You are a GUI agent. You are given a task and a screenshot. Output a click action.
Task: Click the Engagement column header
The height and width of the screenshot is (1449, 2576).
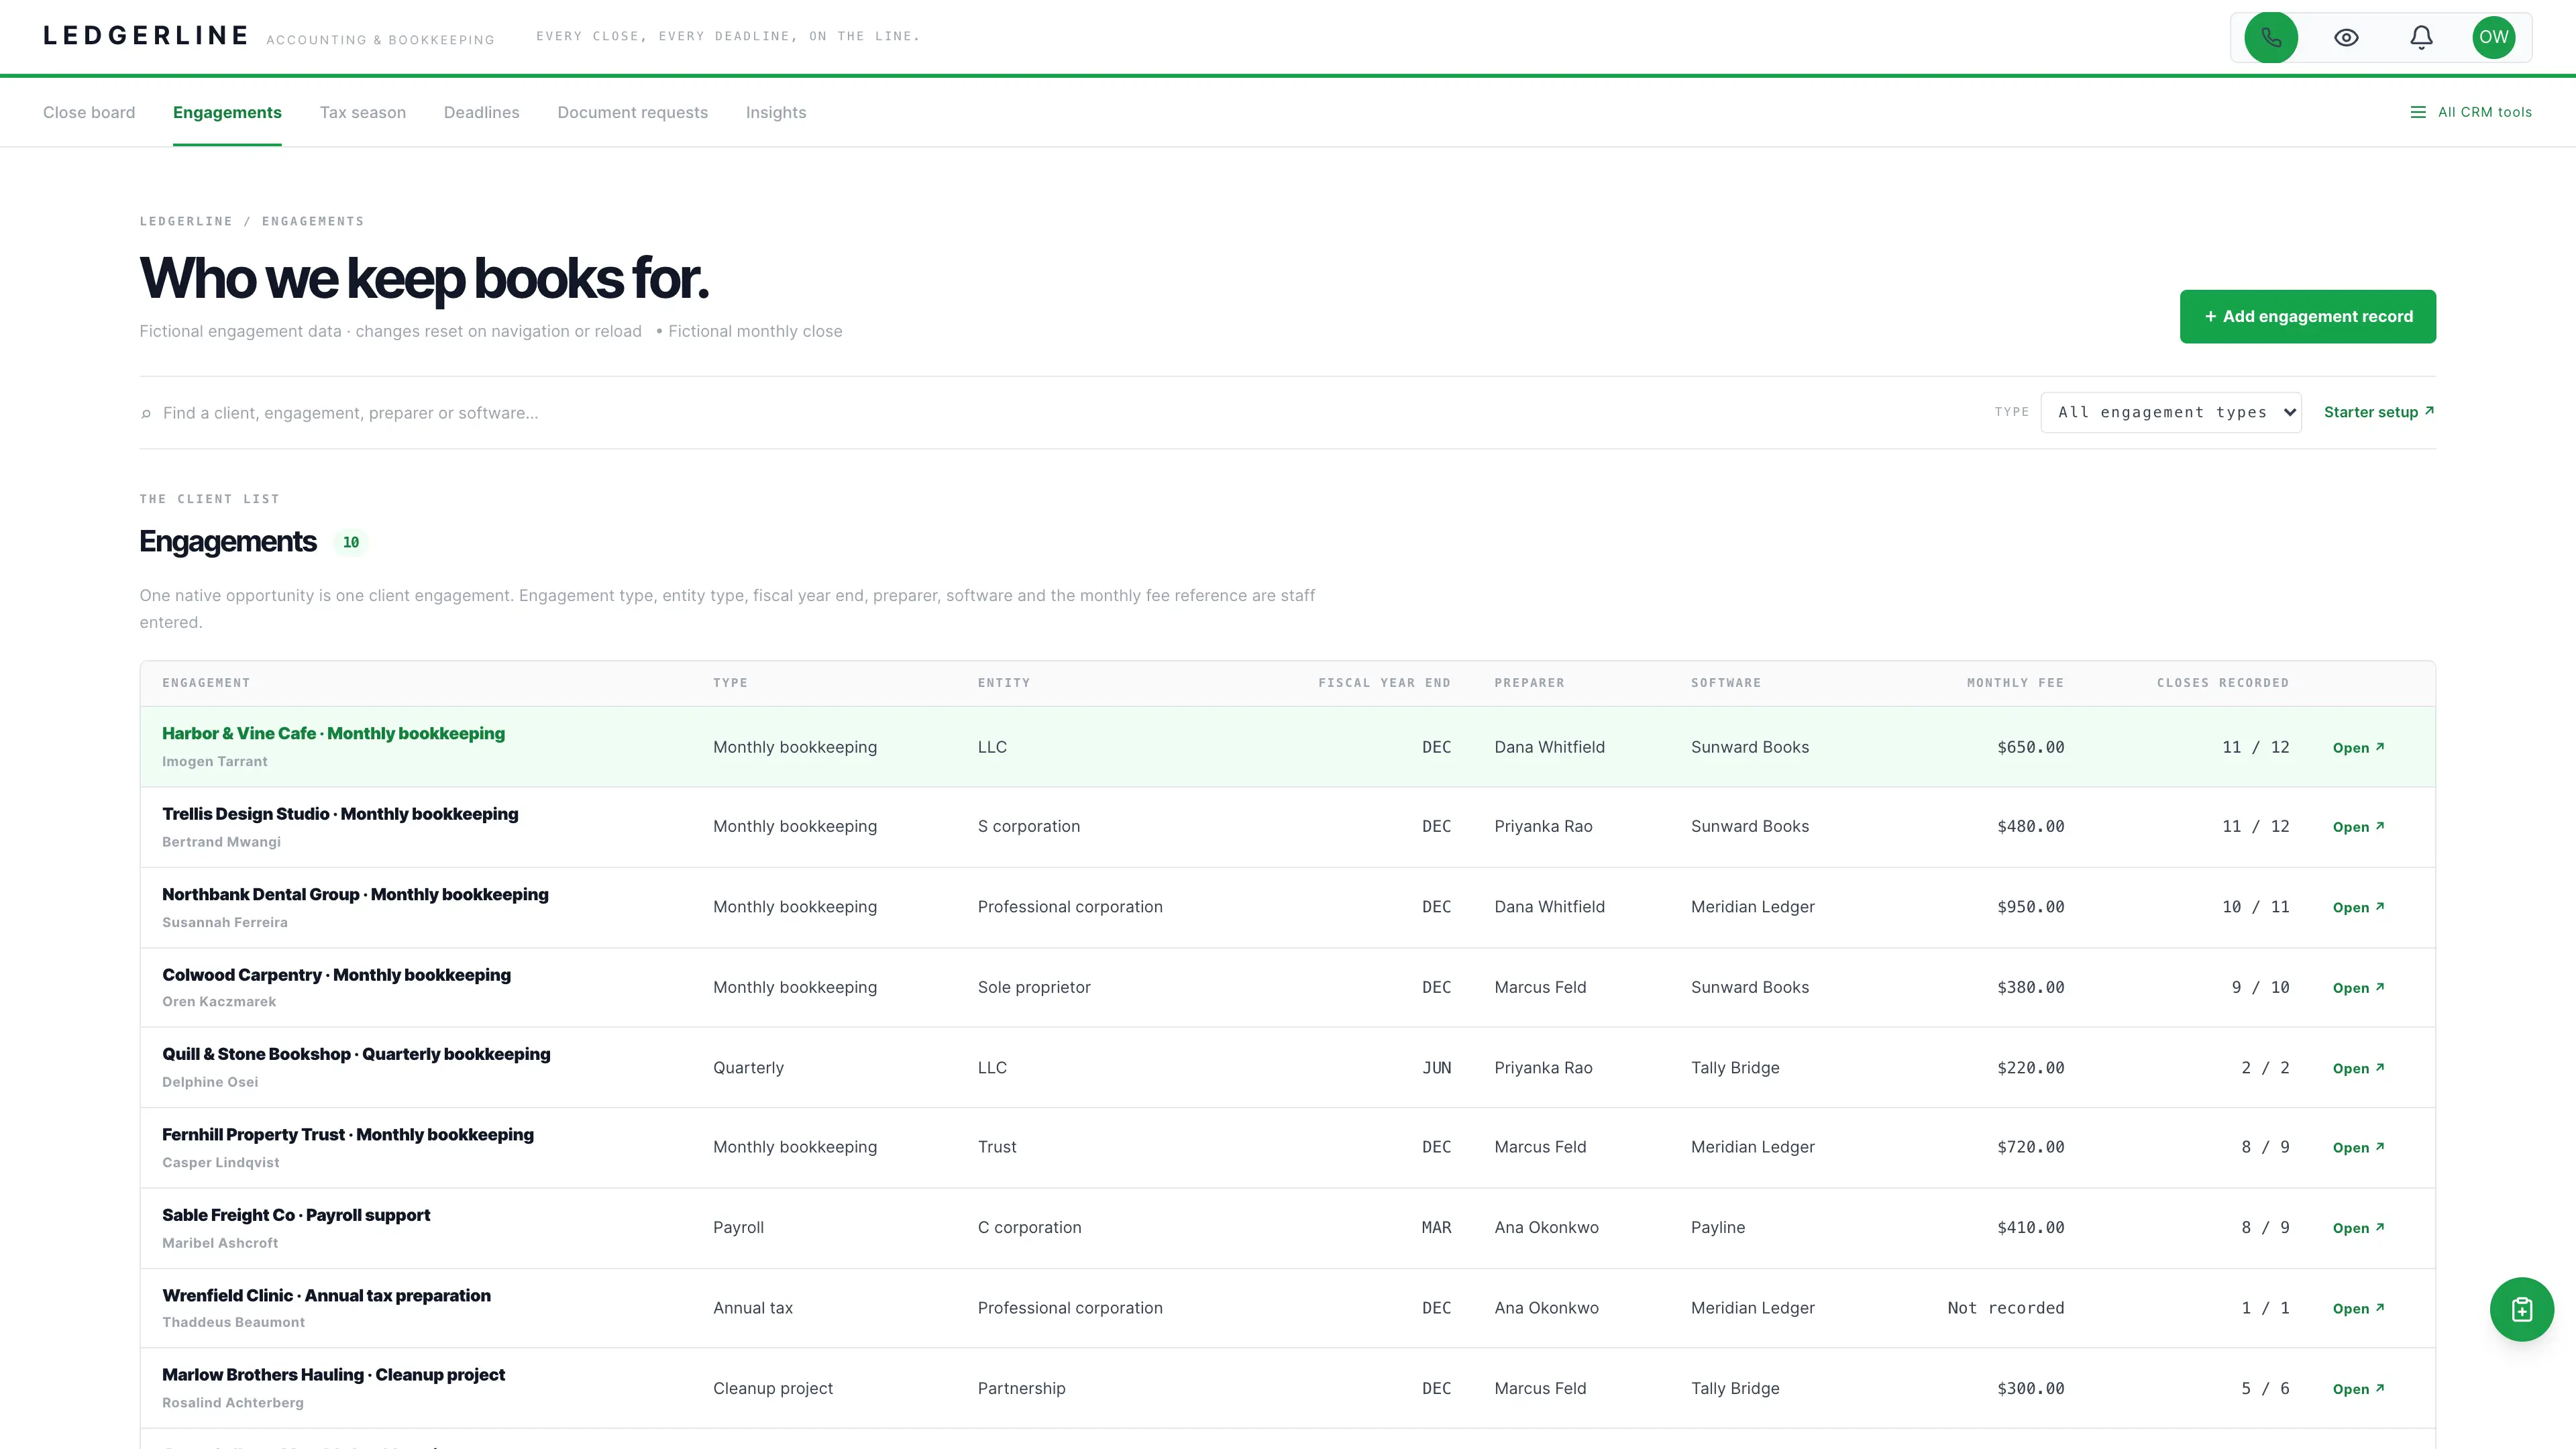click(x=206, y=683)
